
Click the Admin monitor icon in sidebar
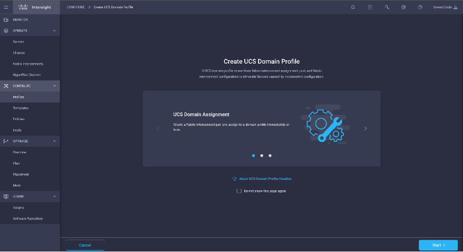click(6, 197)
